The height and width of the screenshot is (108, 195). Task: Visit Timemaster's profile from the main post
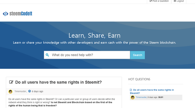tap(20, 91)
